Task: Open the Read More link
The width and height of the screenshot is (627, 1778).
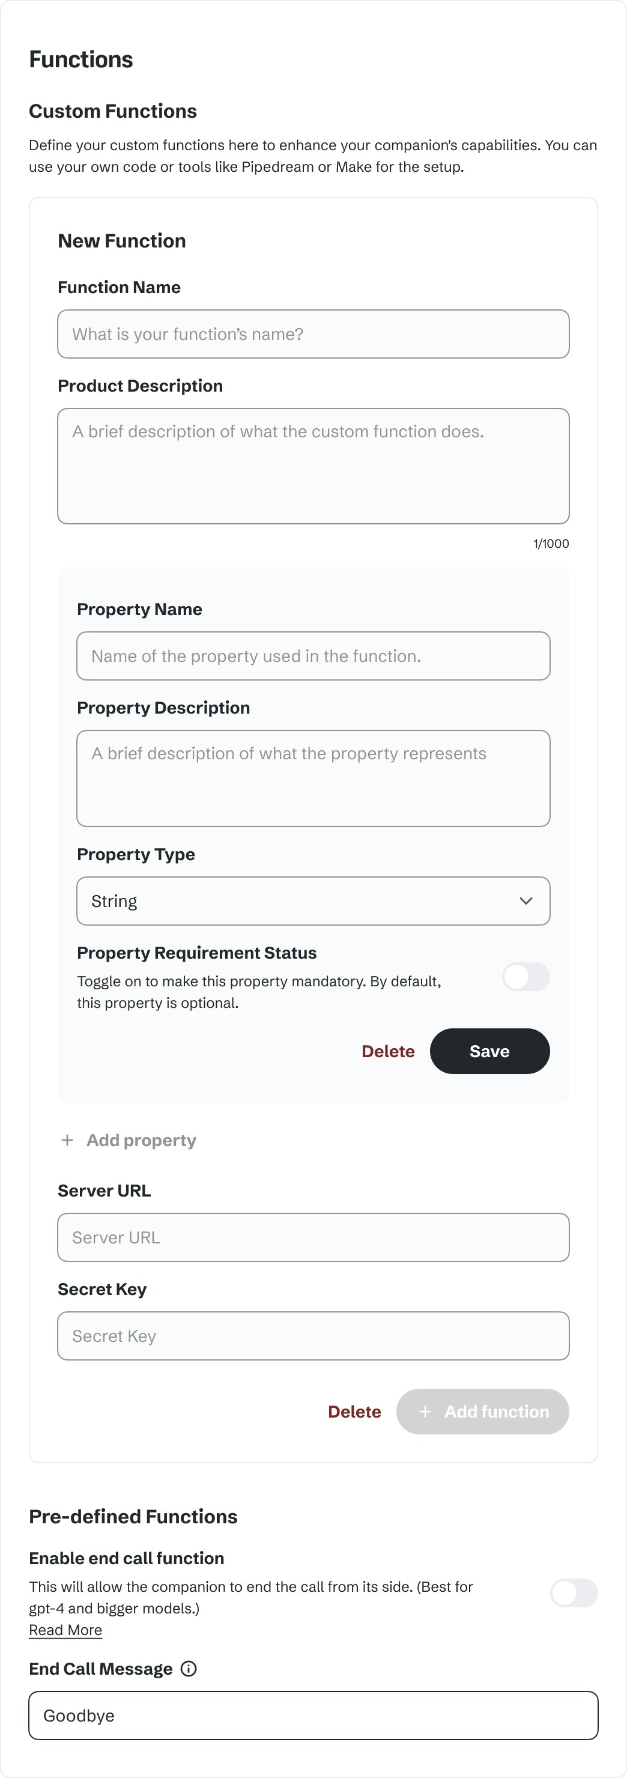Action: tap(65, 1630)
